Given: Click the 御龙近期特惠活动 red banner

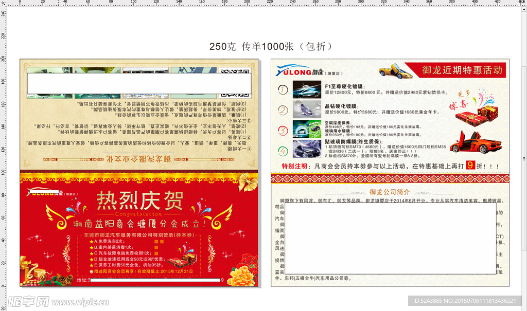Looking at the screenshot, I should [463, 70].
